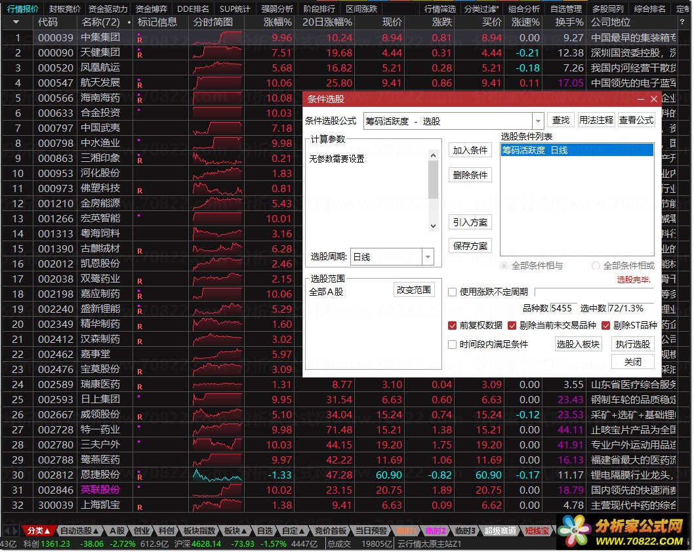The width and height of the screenshot is (694, 552).
Task: Toggle 使用涨跌不定周期 checkbox
Action: pos(453,292)
